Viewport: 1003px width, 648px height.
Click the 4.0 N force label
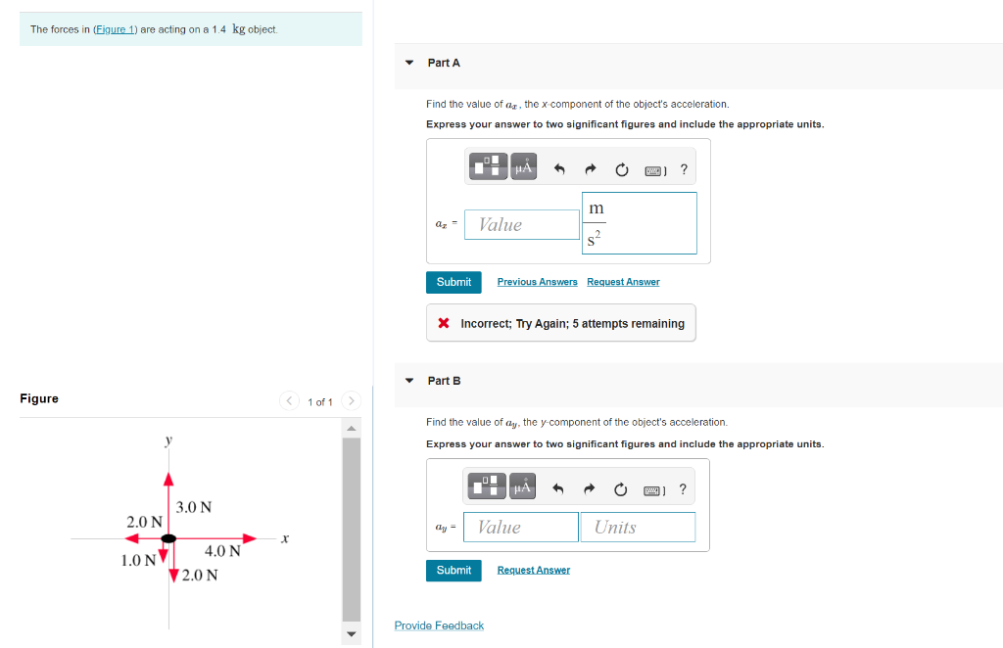tap(222, 551)
